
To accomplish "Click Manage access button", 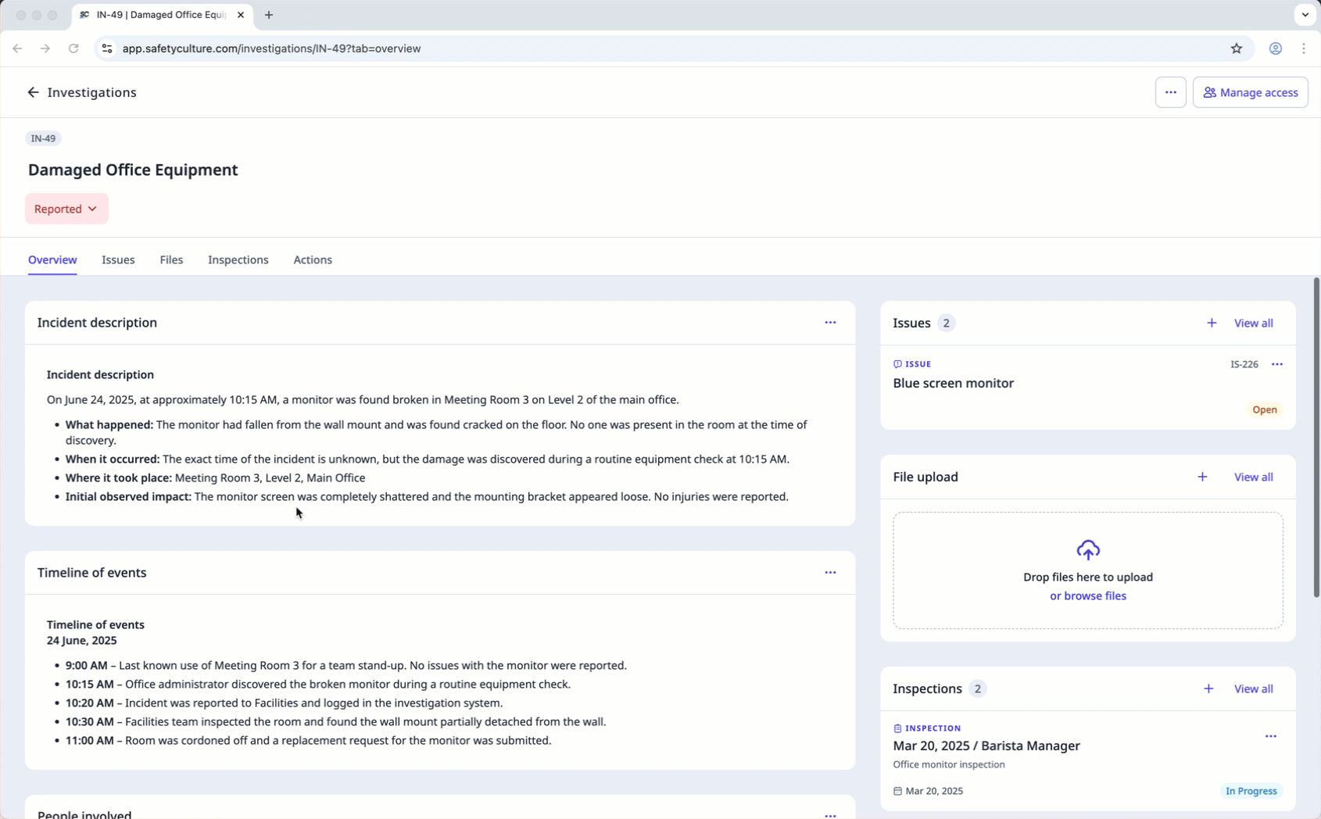I will pyautogui.click(x=1250, y=92).
